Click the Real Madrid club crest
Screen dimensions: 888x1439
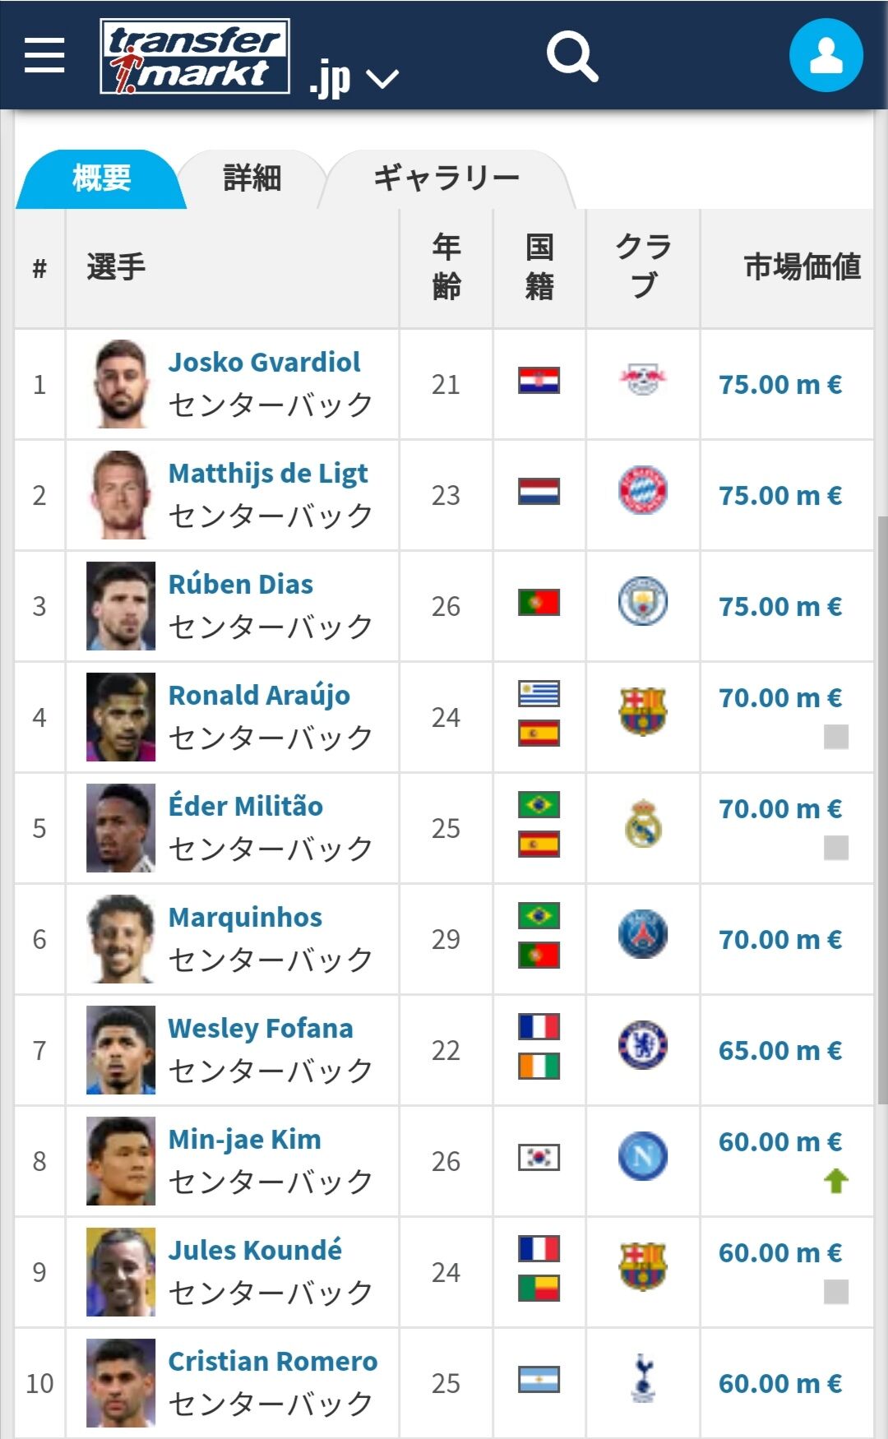pyautogui.click(x=643, y=824)
